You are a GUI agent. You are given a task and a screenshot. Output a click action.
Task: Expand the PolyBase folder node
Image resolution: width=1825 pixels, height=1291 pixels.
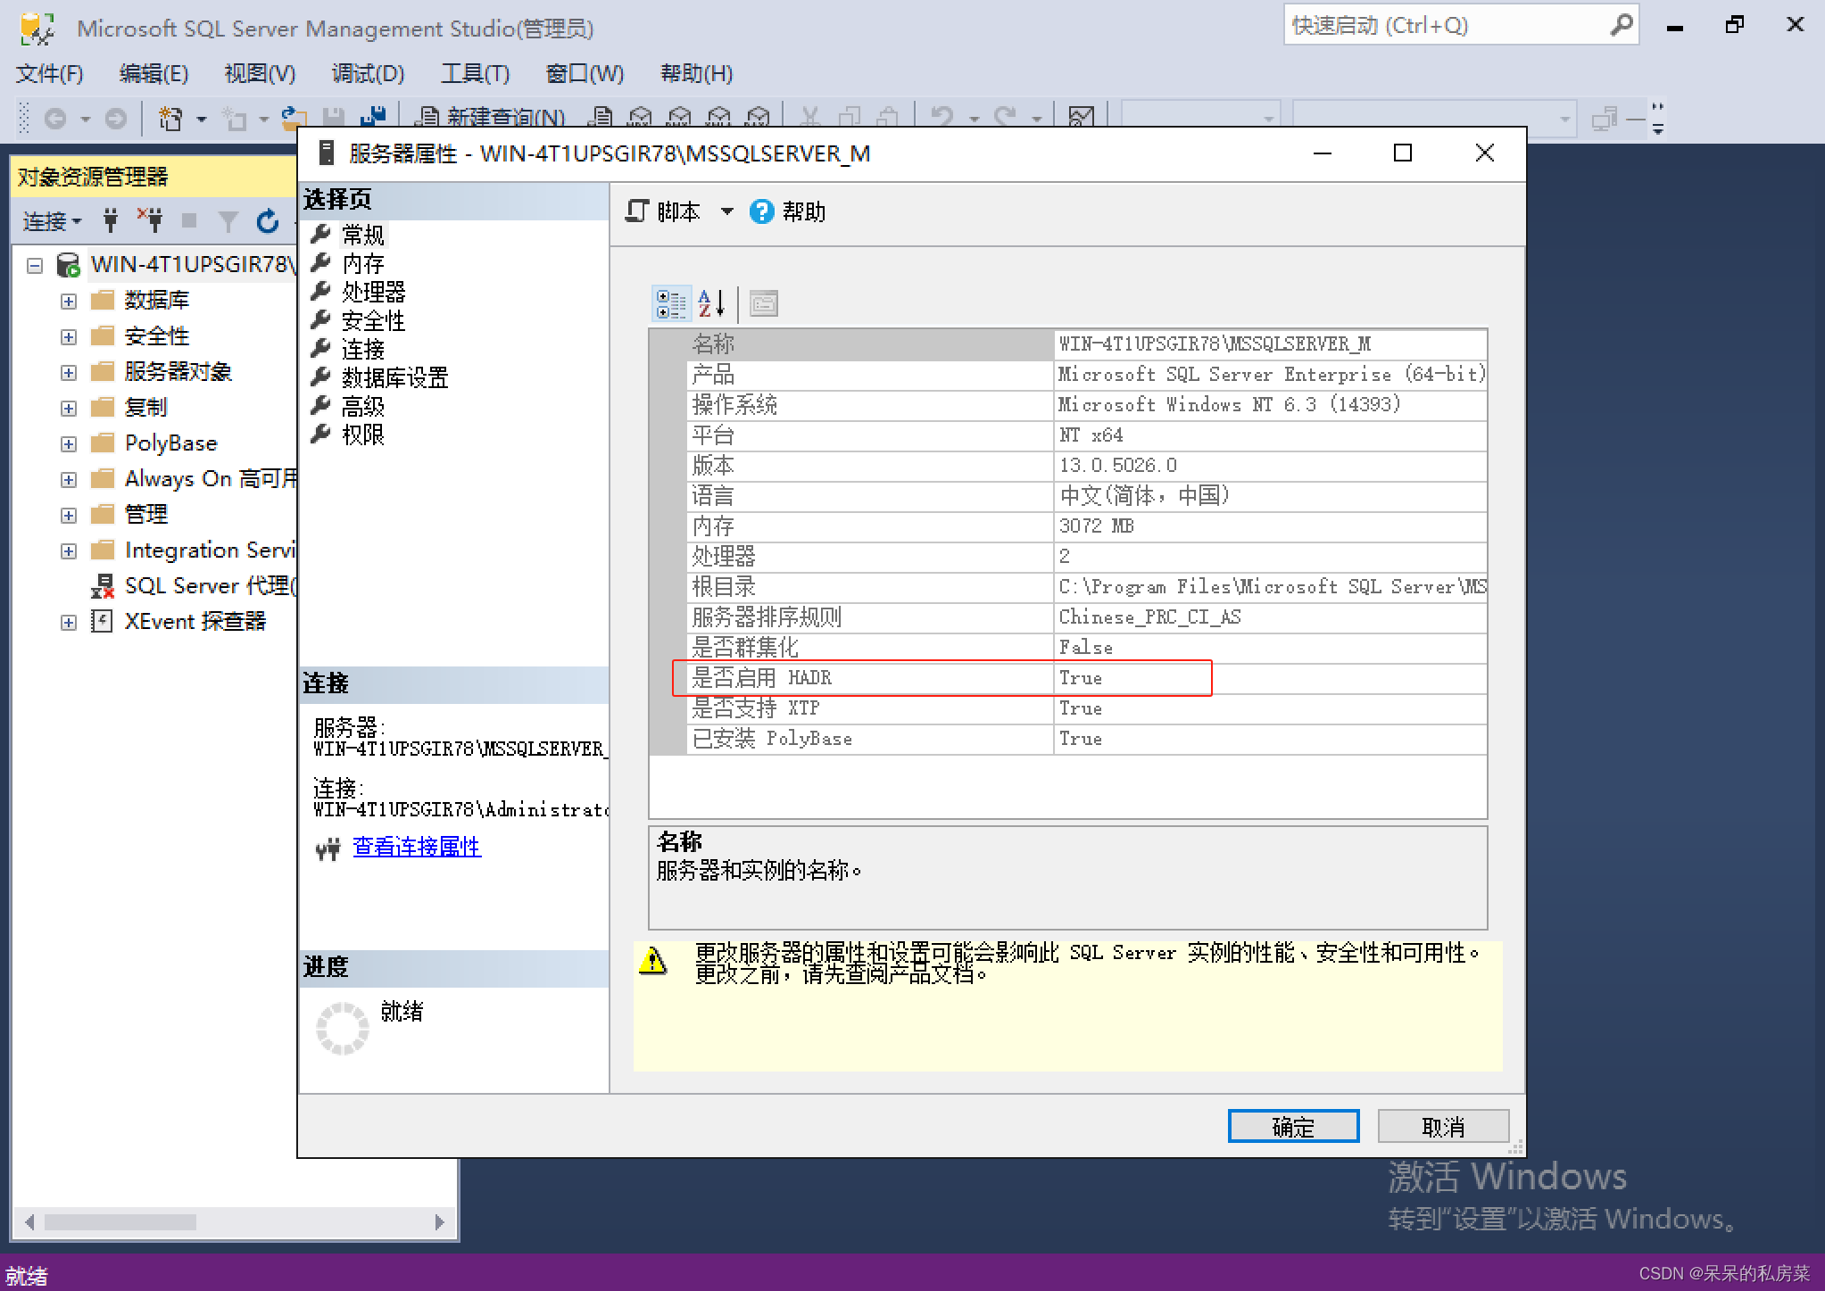[x=69, y=443]
